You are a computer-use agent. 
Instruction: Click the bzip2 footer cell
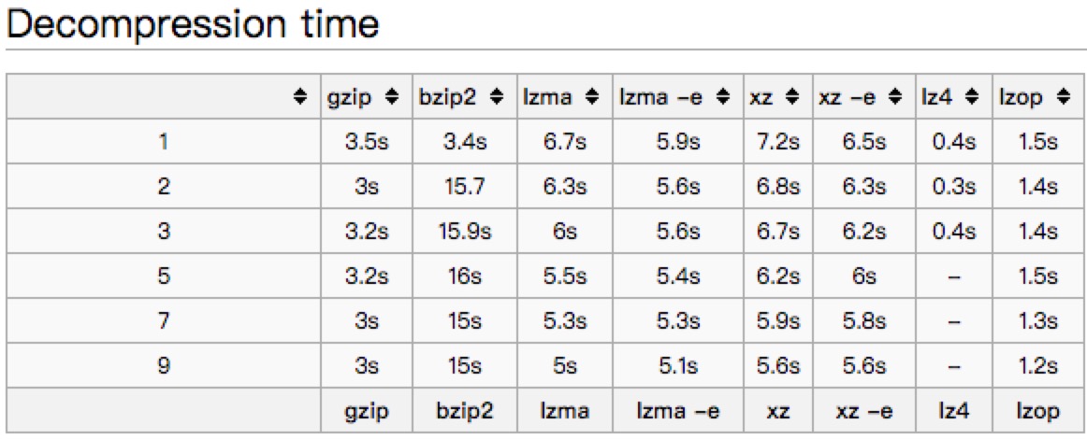pyautogui.click(x=466, y=411)
